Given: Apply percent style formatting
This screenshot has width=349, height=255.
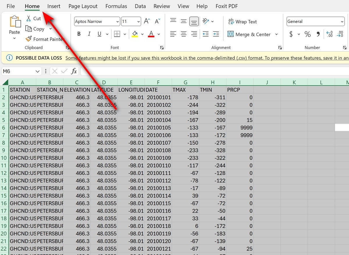Looking at the screenshot, I should tap(307, 34).
